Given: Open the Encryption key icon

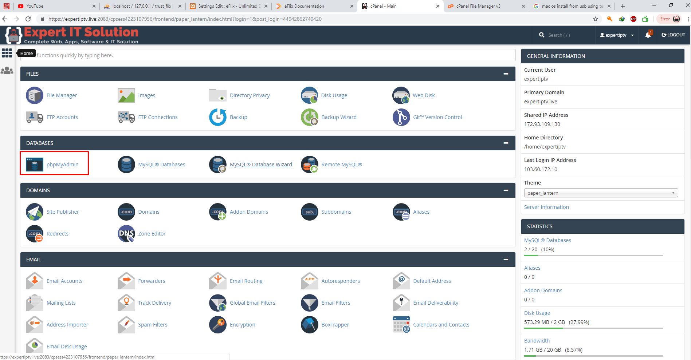Looking at the screenshot, I should [x=218, y=325].
